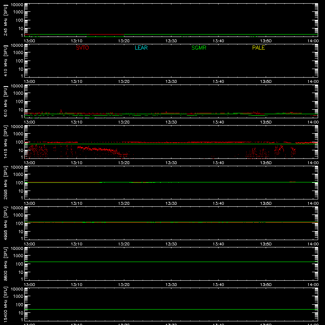Click 13:50 time label below 8800 MHz plot

[266, 285]
